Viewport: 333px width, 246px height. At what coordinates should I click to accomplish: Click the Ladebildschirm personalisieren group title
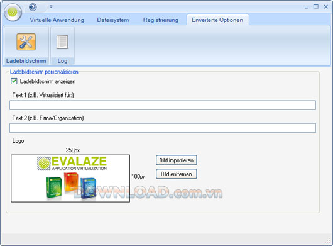tap(44, 72)
